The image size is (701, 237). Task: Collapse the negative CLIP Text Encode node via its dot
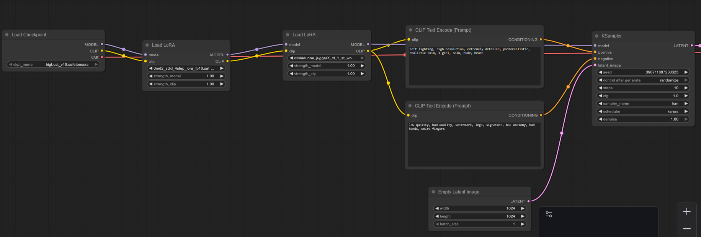[x=410, y=106]
